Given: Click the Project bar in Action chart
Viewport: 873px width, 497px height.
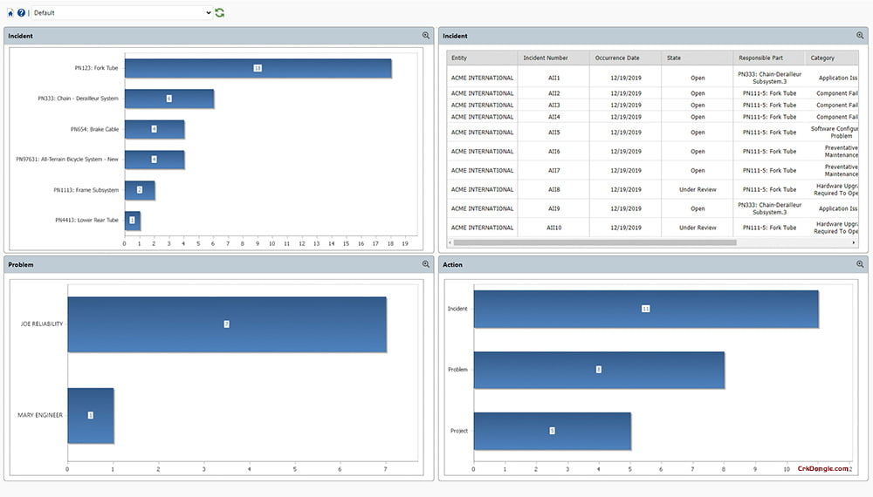Looking at the screenshot, I should (552, 431).
